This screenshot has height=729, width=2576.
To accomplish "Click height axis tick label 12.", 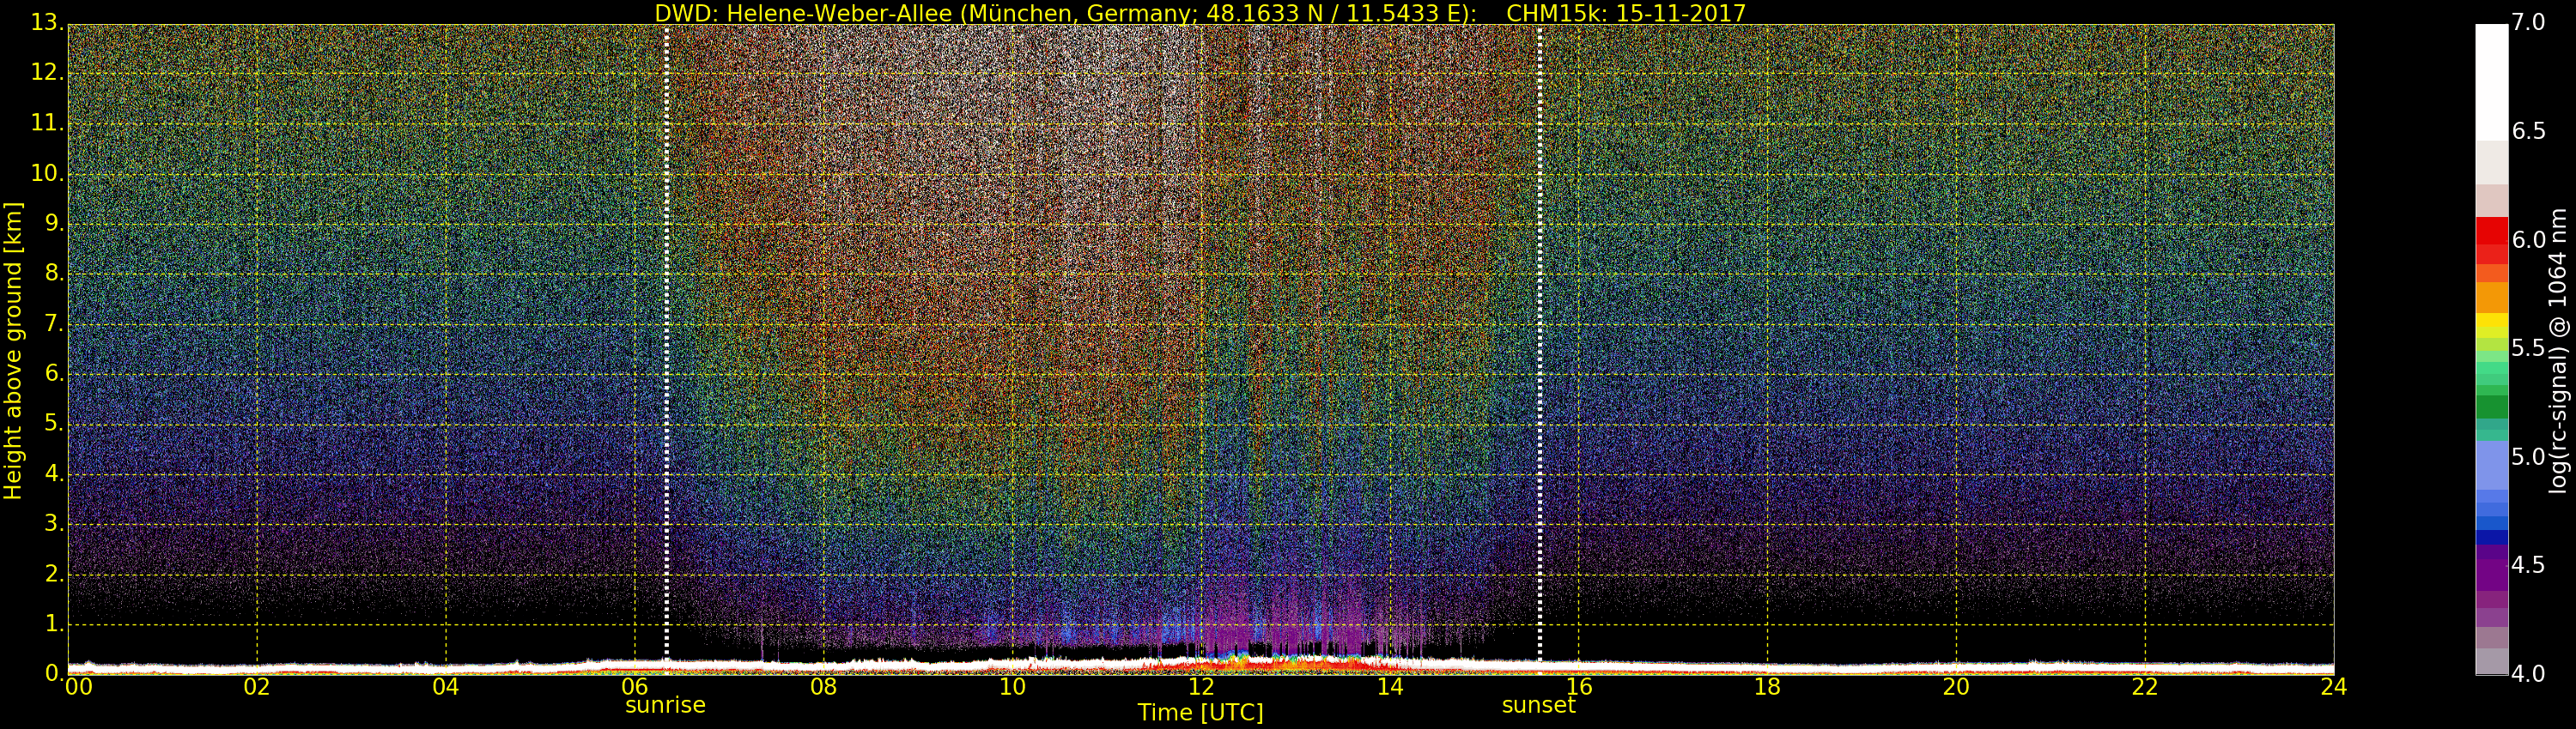I will pyautogui.click(x=47, y=73).
